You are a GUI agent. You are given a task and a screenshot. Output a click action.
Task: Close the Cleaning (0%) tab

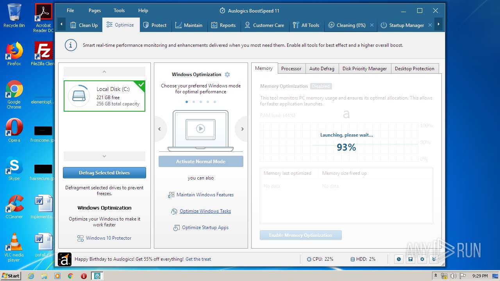[x=372, y=25]
